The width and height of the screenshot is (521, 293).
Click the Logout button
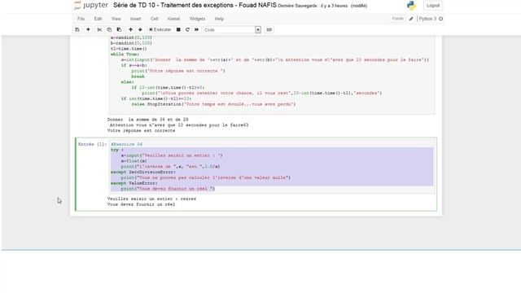[x=432, y=6]
